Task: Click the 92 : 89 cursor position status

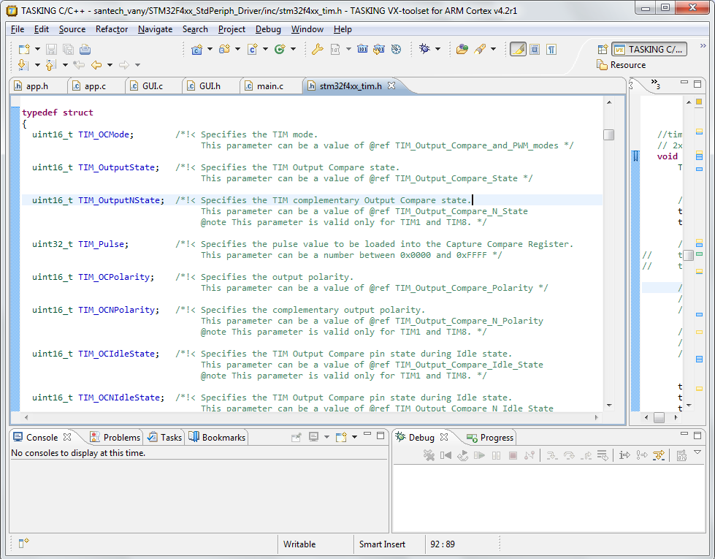Action: click(443, 544)
